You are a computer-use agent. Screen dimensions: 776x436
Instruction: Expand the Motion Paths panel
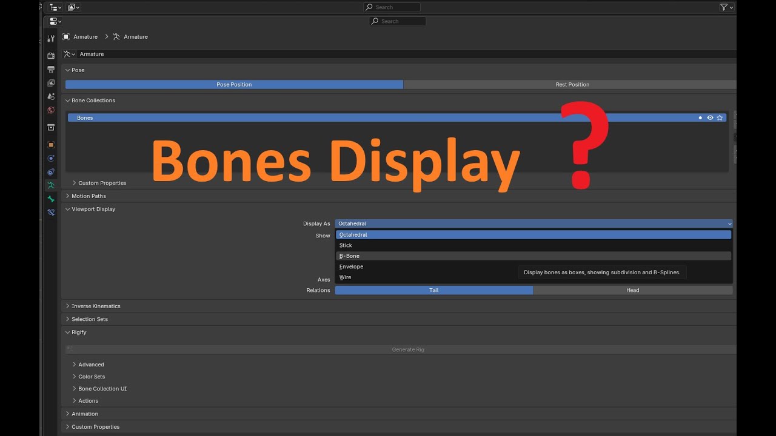68,196
